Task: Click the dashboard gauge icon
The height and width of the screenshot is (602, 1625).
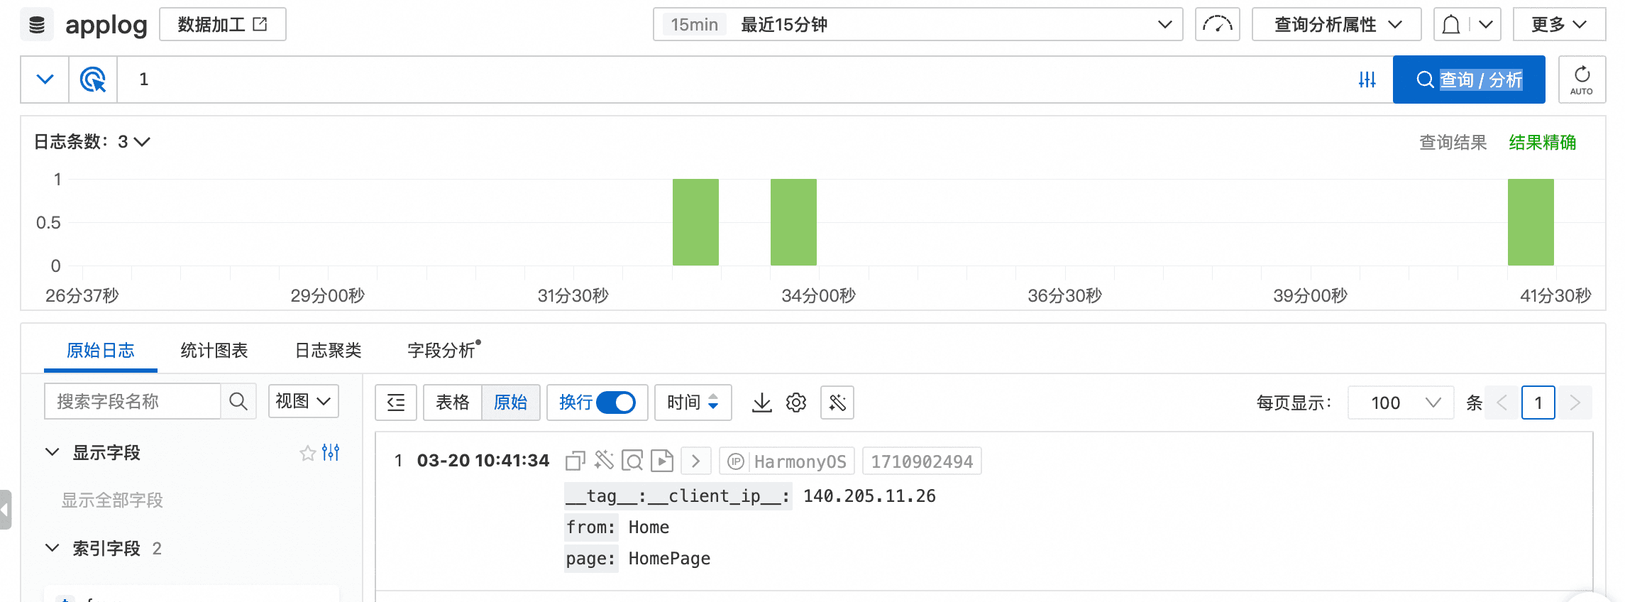Action: point(1217,25)
